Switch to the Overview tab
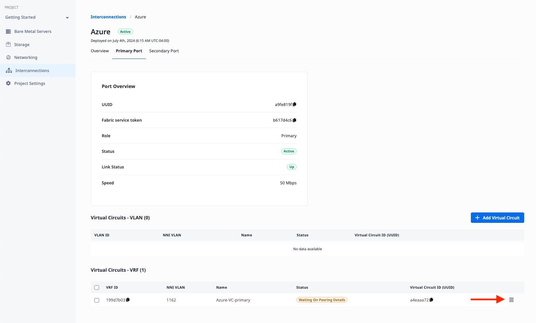536x323 pixels. (x=100, y=51)
